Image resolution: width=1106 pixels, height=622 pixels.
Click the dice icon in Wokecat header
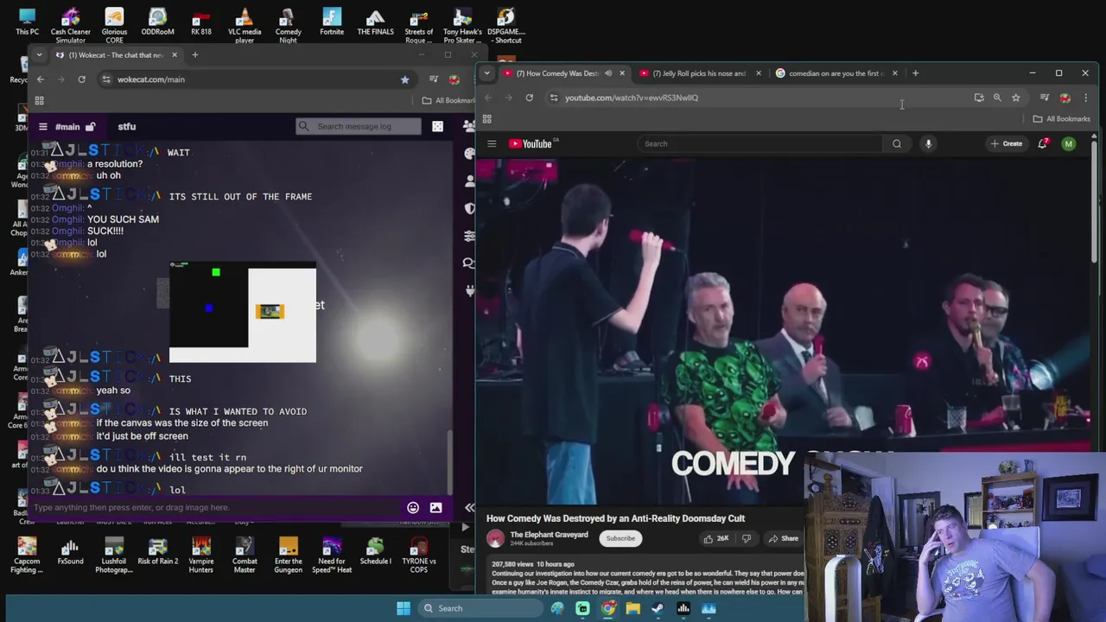[437, 126]
